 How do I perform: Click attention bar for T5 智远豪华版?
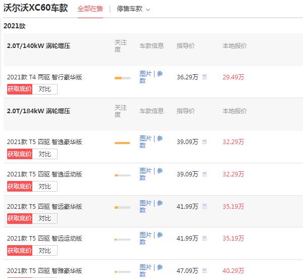click(x=123, y=208)
